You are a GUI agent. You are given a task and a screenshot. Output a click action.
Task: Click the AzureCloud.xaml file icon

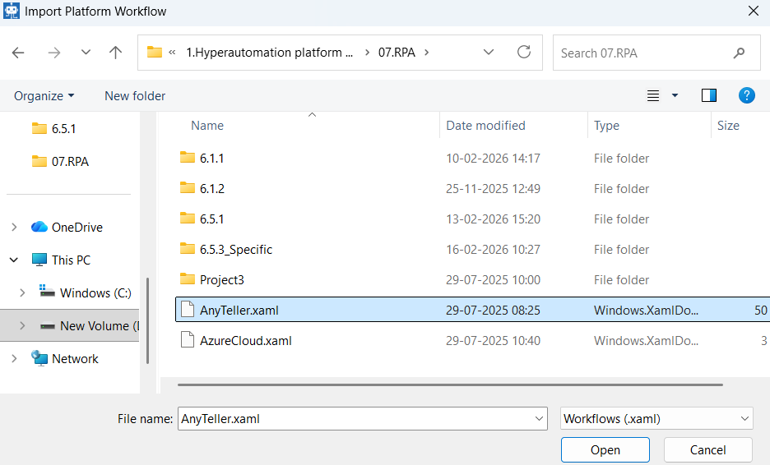point(188,340)
